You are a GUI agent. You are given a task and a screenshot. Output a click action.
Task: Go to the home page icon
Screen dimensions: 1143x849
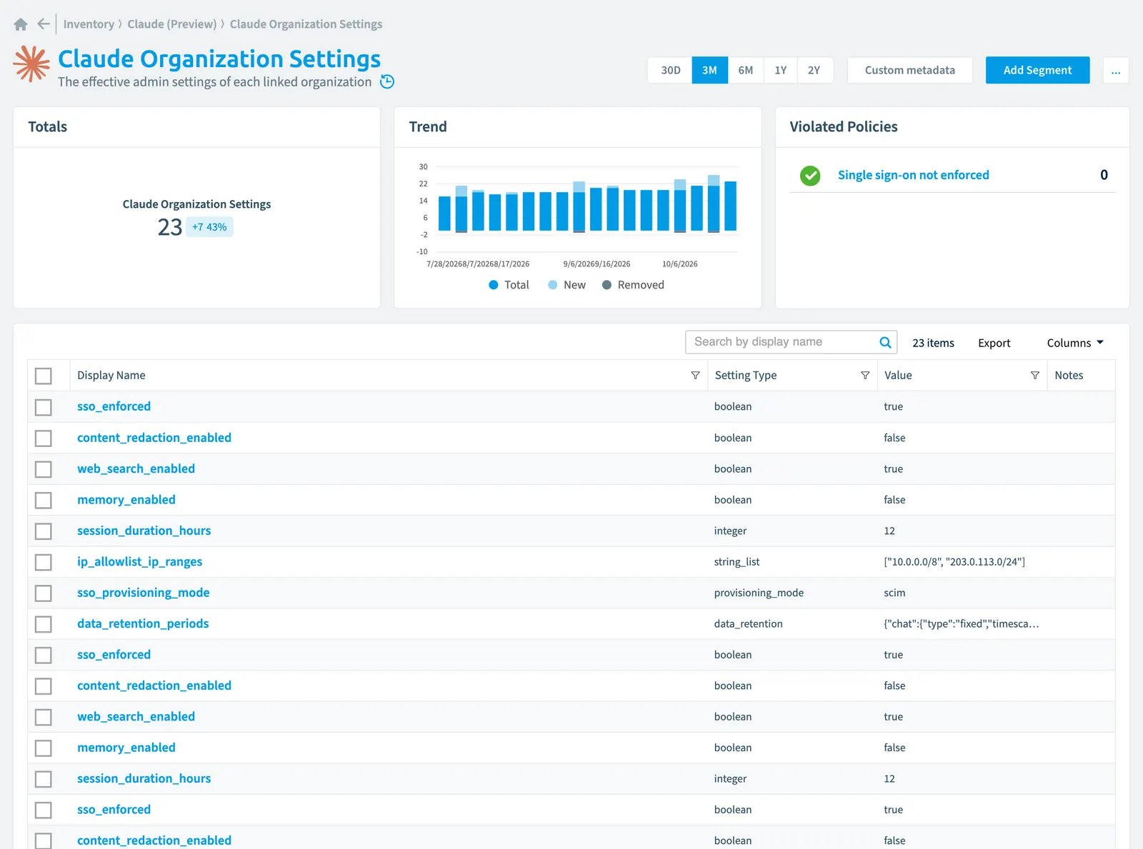pos(21,24)
